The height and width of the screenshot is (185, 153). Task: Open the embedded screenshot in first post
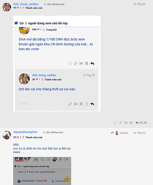[x=57, y=64]
